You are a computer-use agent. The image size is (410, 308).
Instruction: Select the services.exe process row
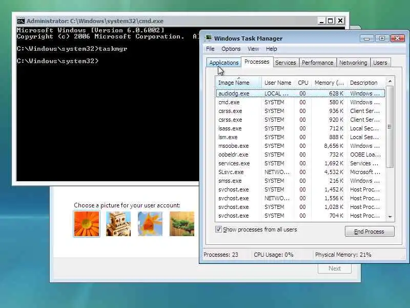(x=300, y=163)
